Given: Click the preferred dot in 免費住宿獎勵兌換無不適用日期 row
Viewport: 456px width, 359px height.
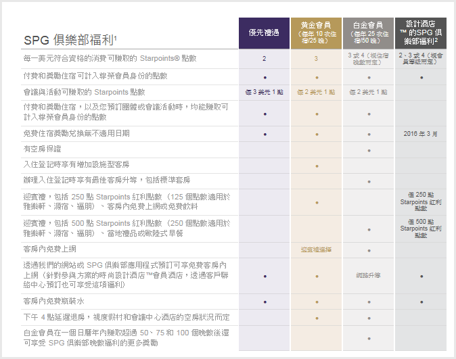Looking at the screenshot, I should click(x=265, y=135).
